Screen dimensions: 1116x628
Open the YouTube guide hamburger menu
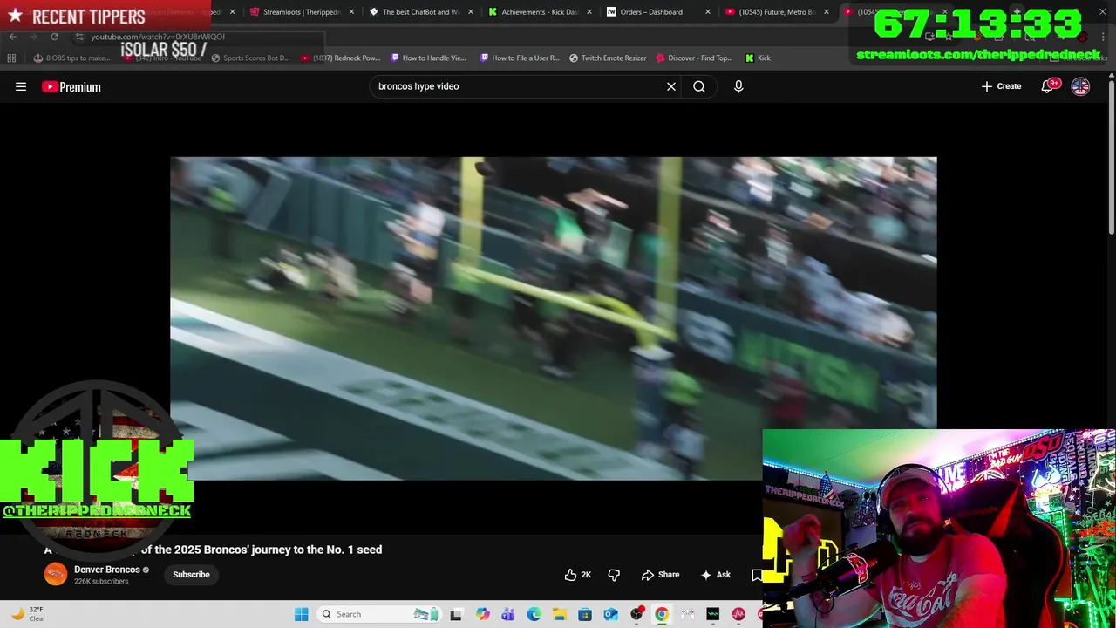21,86
